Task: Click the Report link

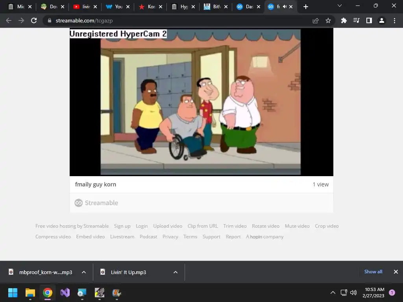Action: point(233,237)
